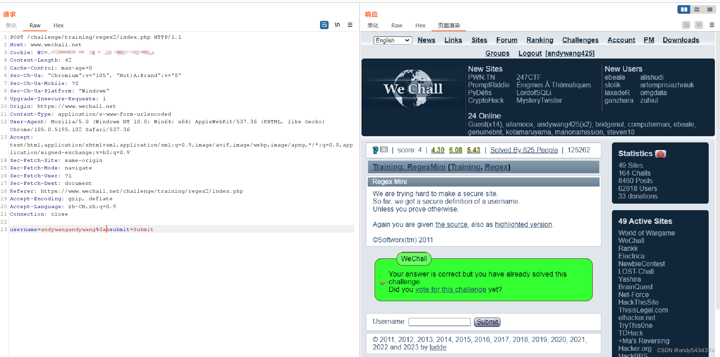This screenshot has height=357, width=720.
Task: Click the 4.39 vote score link
Action: point(438,150)
